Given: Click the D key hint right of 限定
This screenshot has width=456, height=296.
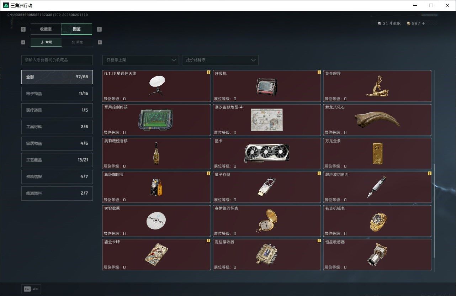Looking at the screenshot, I should tap(100, 42).
